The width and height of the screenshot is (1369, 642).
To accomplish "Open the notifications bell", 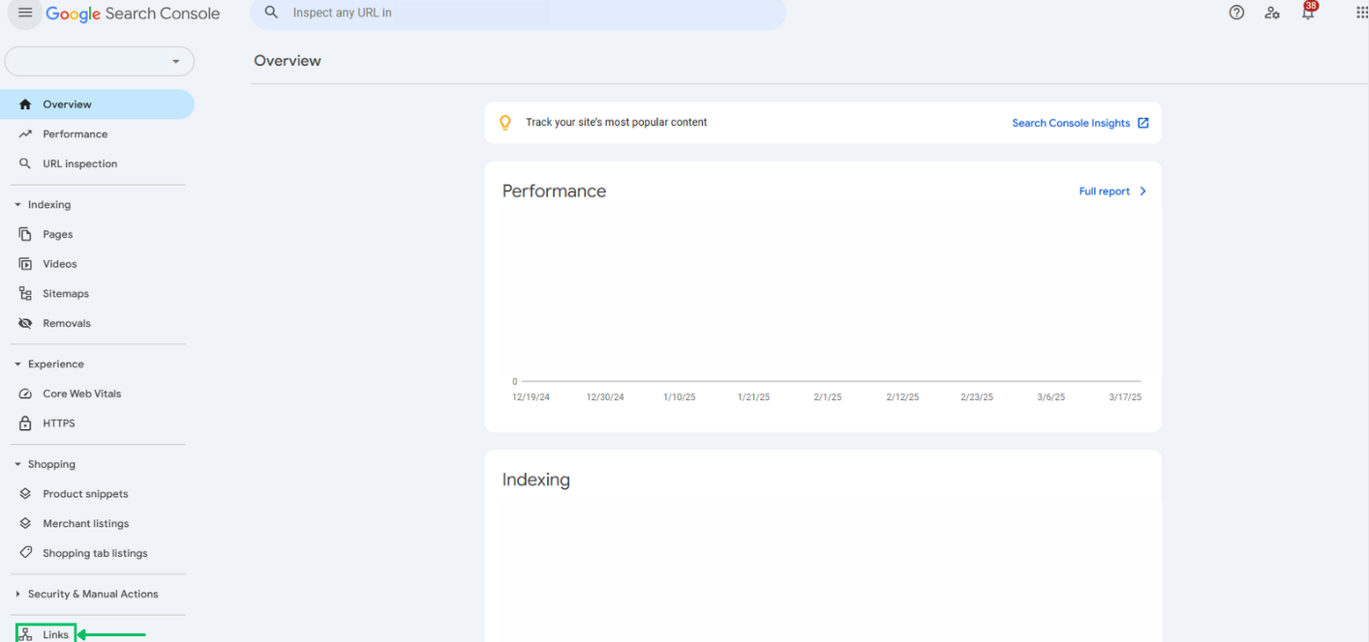I will (x=1308, y=13).
